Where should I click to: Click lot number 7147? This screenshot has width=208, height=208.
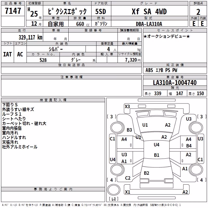13,11
